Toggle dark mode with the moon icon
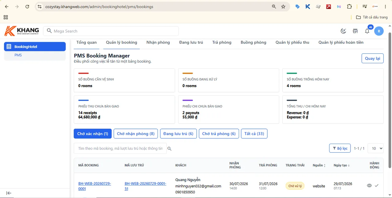 [x=343, y=31]
